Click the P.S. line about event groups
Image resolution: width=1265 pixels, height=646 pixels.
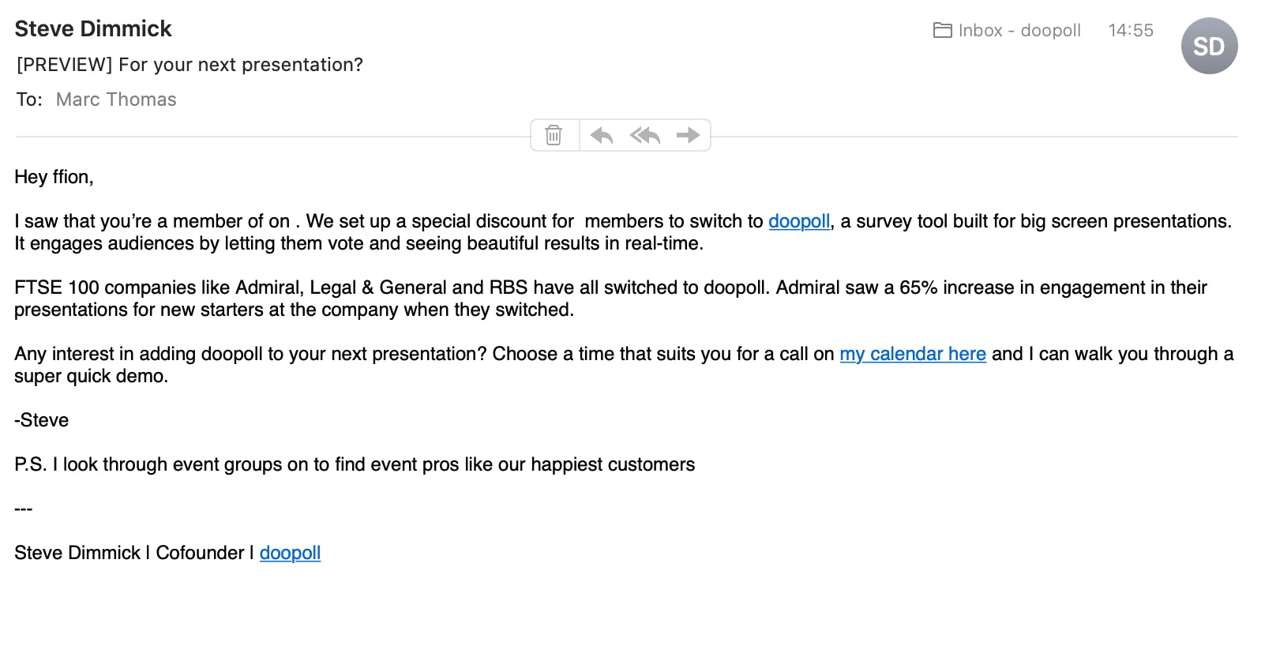click(355, 464)
